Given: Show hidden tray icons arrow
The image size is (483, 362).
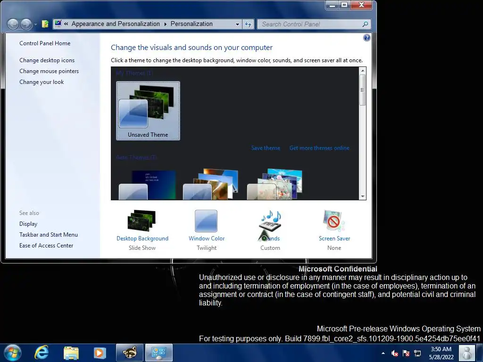Looking at the screenshot, I should pos(383,353).
